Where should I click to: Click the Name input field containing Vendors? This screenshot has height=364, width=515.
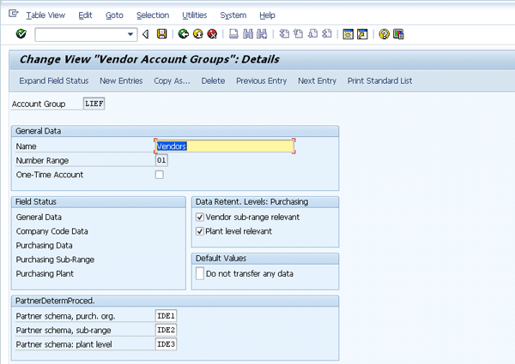pos(224,146)
